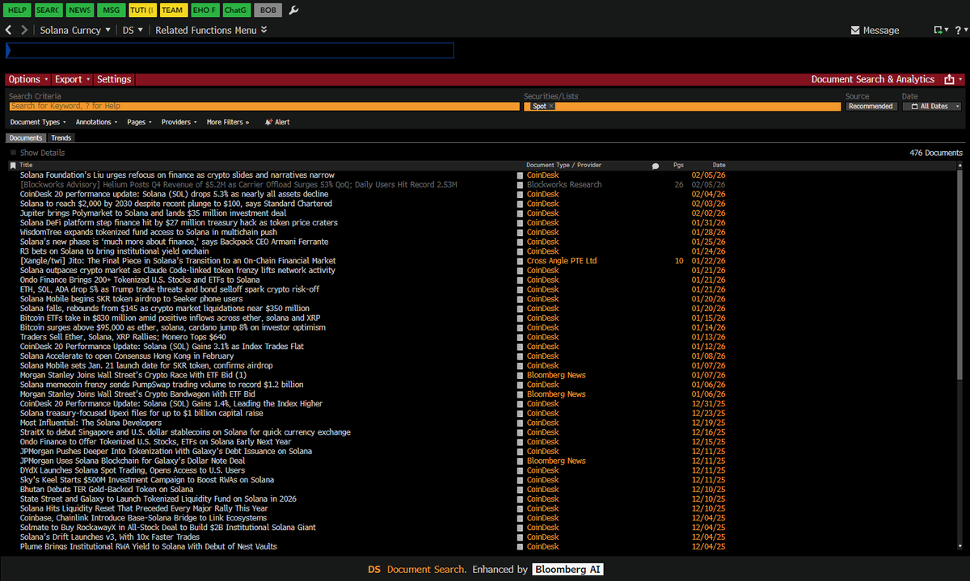Click the NEWS green key

click(79, 11)
